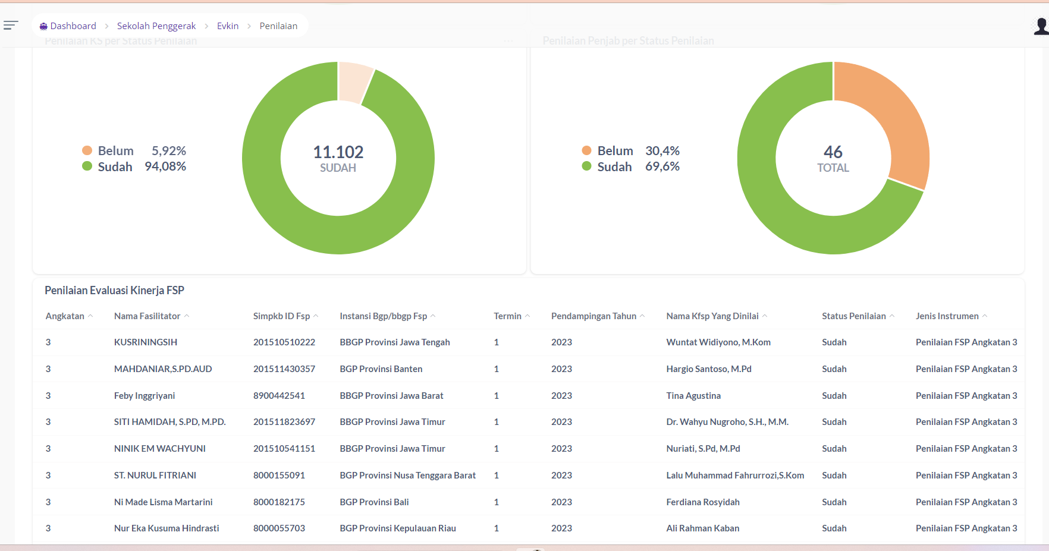Open Sekolah Penggerak breadcrumb link
Image resolution: width=1049 pixels, height=551 pixels.
[x=156, y=26]
